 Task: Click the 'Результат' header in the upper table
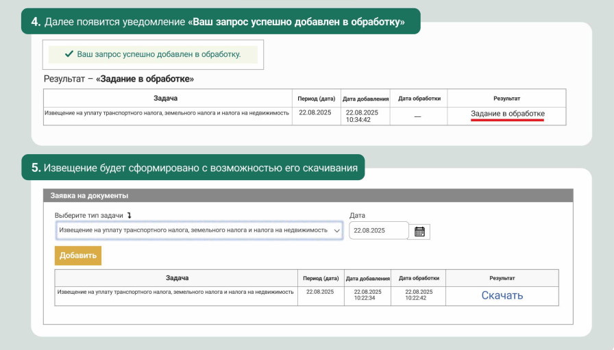coord(506,98)
